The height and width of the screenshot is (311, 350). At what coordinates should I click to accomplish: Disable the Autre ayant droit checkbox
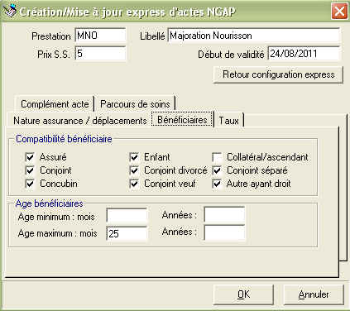(x=217, y=184)
